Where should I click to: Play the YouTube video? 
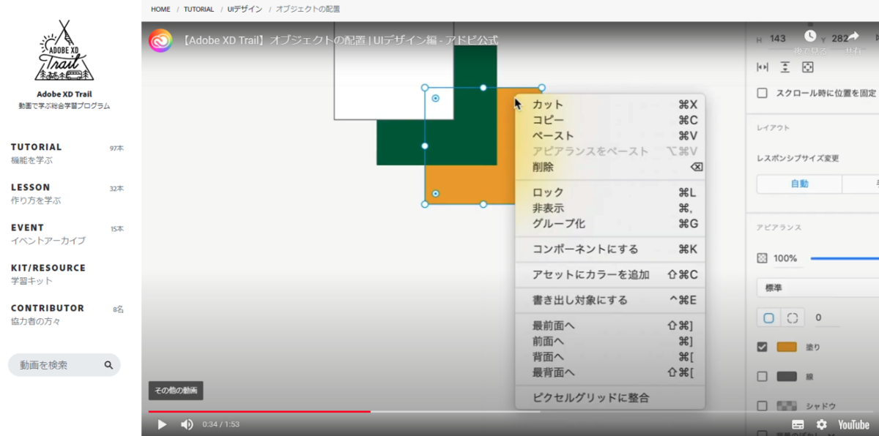163,424
